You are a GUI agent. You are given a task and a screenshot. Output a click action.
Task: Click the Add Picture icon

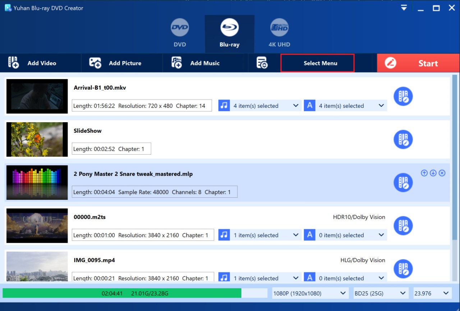(95, 63)
